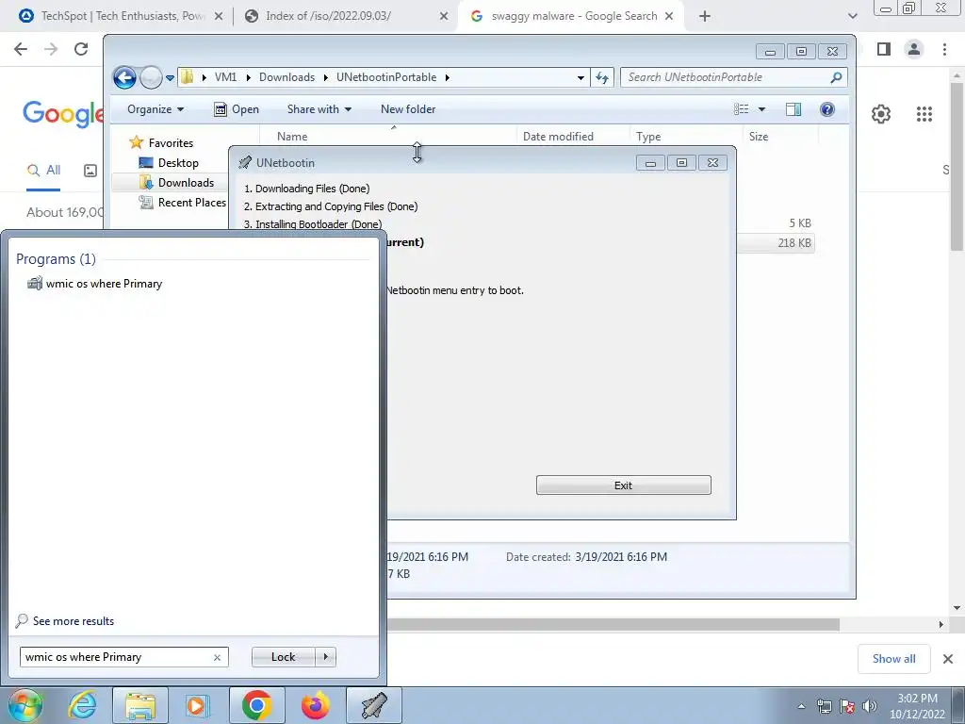
Task: Open Chrome three-dot menu
Action: [944, 49]
